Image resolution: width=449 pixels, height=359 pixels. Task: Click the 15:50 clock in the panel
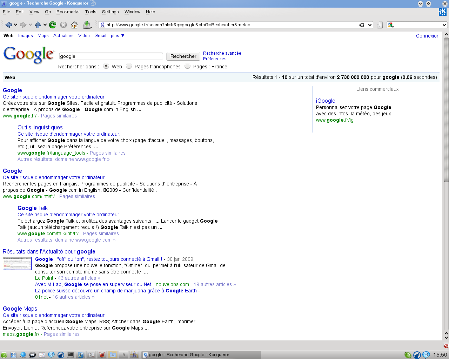[x=440, y=355]
